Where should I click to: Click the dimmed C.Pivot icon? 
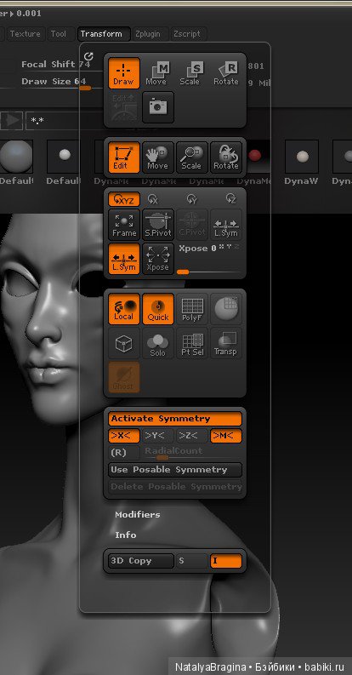click(x=191, y=224)
